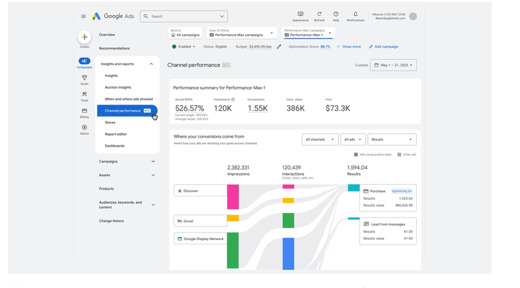Click the green Display Network impressions bar

(x=233, y=250)
